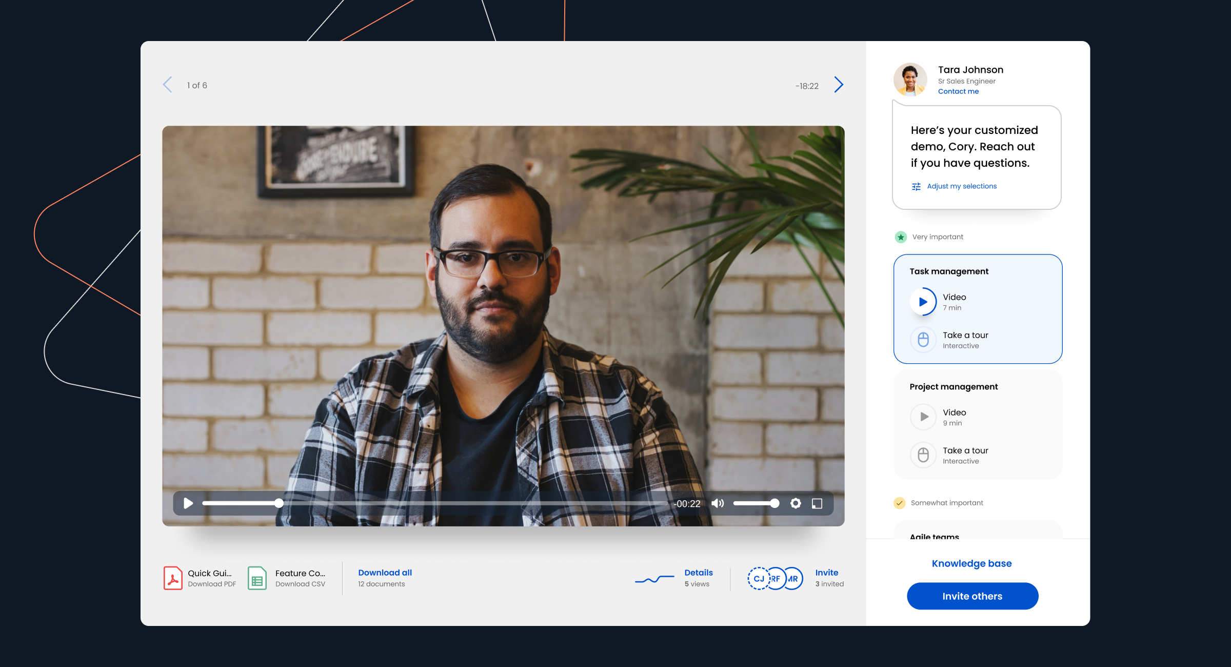
Task: Play the Task management video
Action: tap(923, 302)
